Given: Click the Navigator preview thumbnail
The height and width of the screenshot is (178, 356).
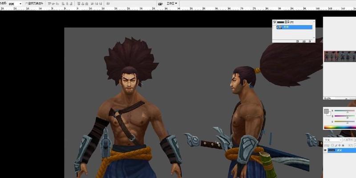Looking at the screenshot, I should point(340,57).
